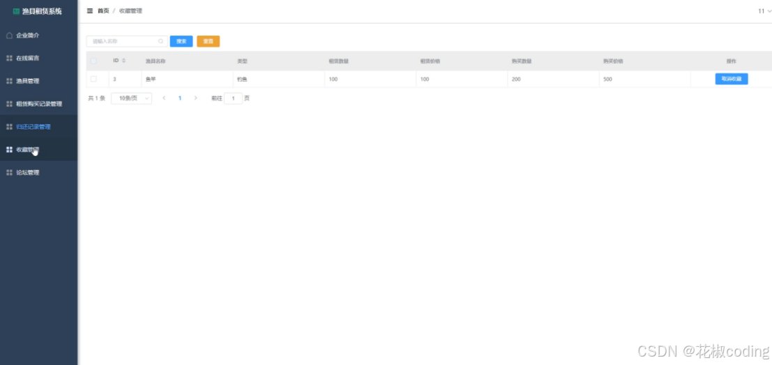Click the orange 重置 reset button

[x=209, y=41]
